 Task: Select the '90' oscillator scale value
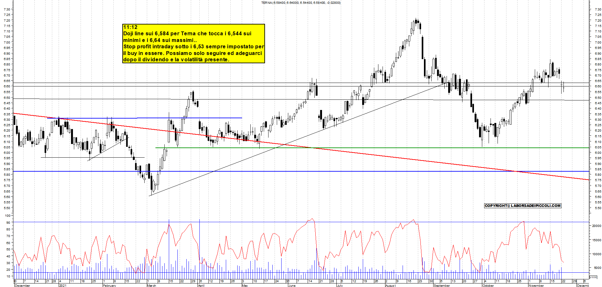8,222
